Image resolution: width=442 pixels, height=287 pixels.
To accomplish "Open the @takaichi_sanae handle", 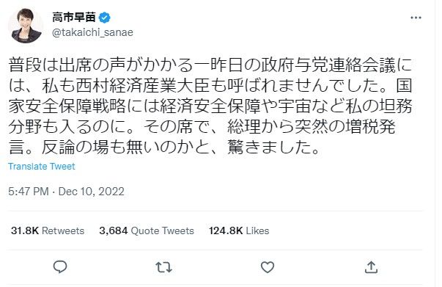I will (92, 32).
